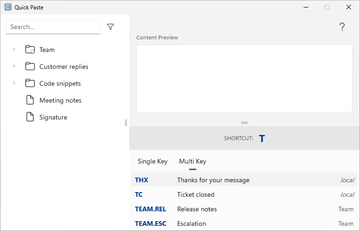Click 'local' source on the THX row

[347, 180]
